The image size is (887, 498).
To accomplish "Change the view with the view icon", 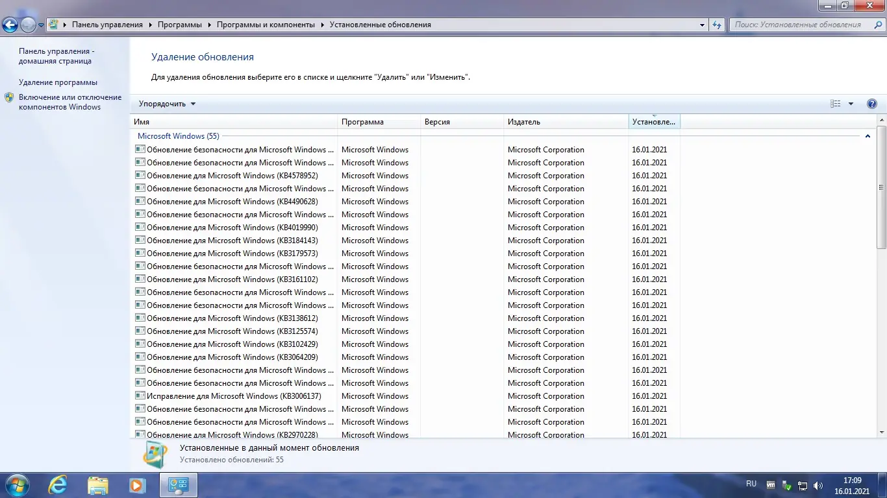I will pos(835,104).
